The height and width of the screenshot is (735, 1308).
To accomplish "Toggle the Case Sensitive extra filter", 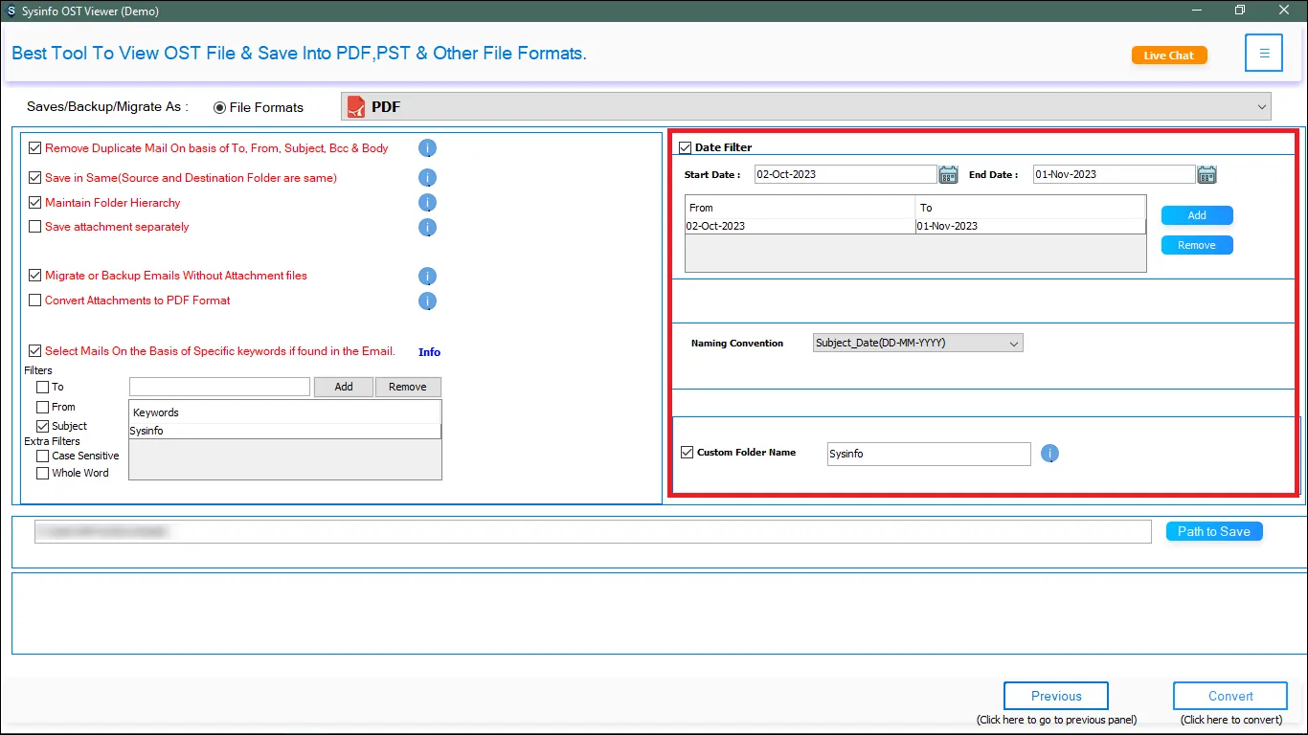I will (42, 457).
